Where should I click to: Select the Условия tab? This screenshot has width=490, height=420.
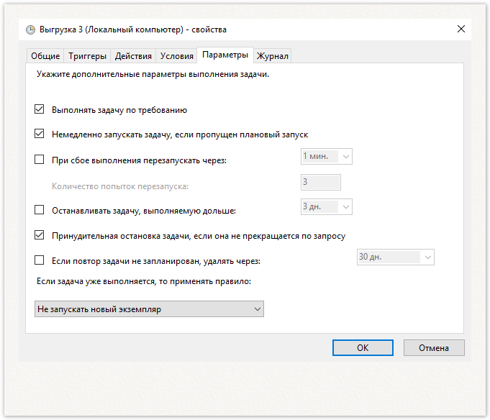[x=176, y=56]
